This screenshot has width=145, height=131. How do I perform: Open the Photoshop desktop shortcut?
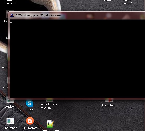(x=10, y=121)
